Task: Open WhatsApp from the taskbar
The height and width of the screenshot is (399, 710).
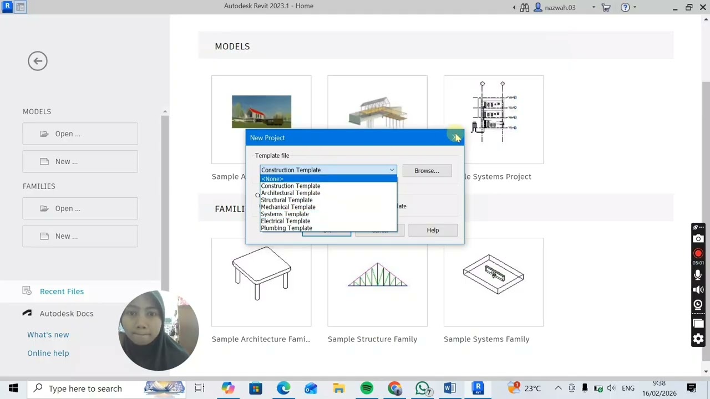Action: pos(422,388)
